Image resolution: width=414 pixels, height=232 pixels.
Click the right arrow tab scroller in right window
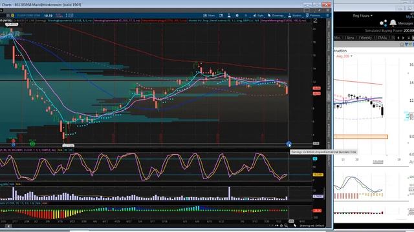click(x=403, y=38)
